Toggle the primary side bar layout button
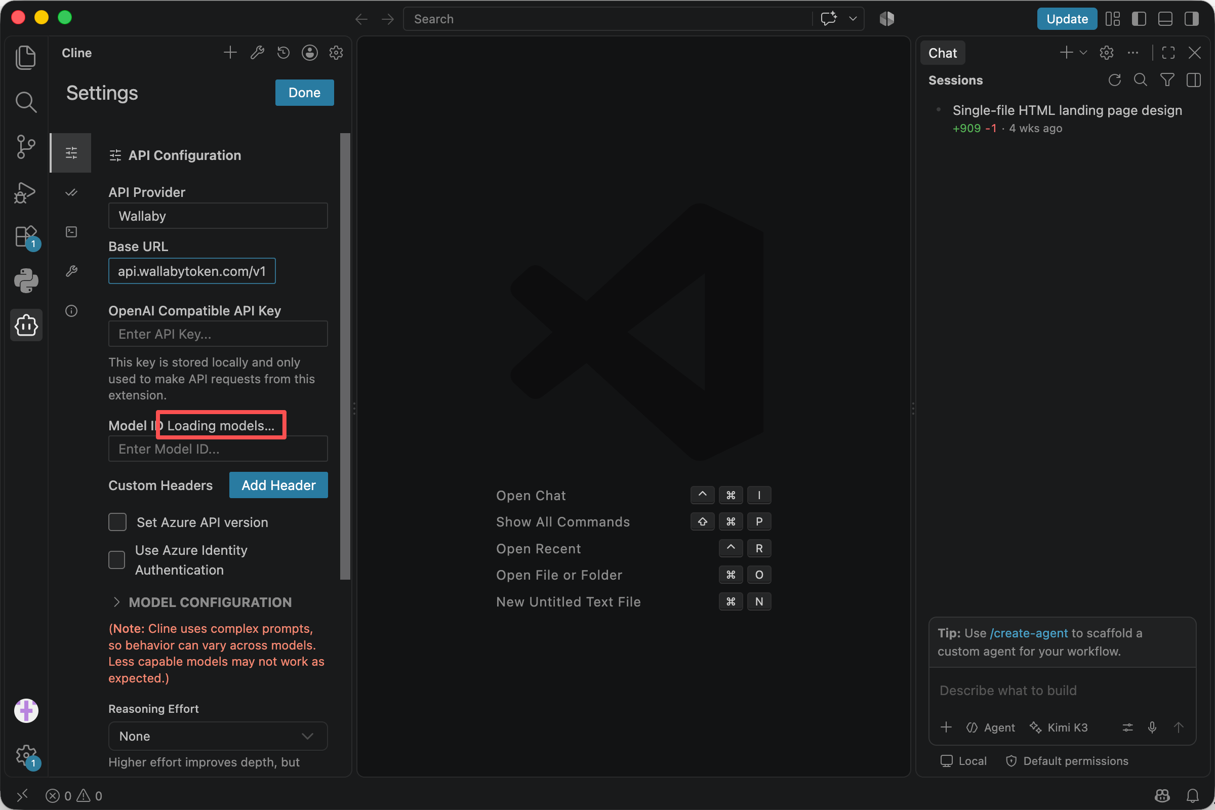Screen dimensions: 1215x810 pyautogui.click(x=1139, y=19)
